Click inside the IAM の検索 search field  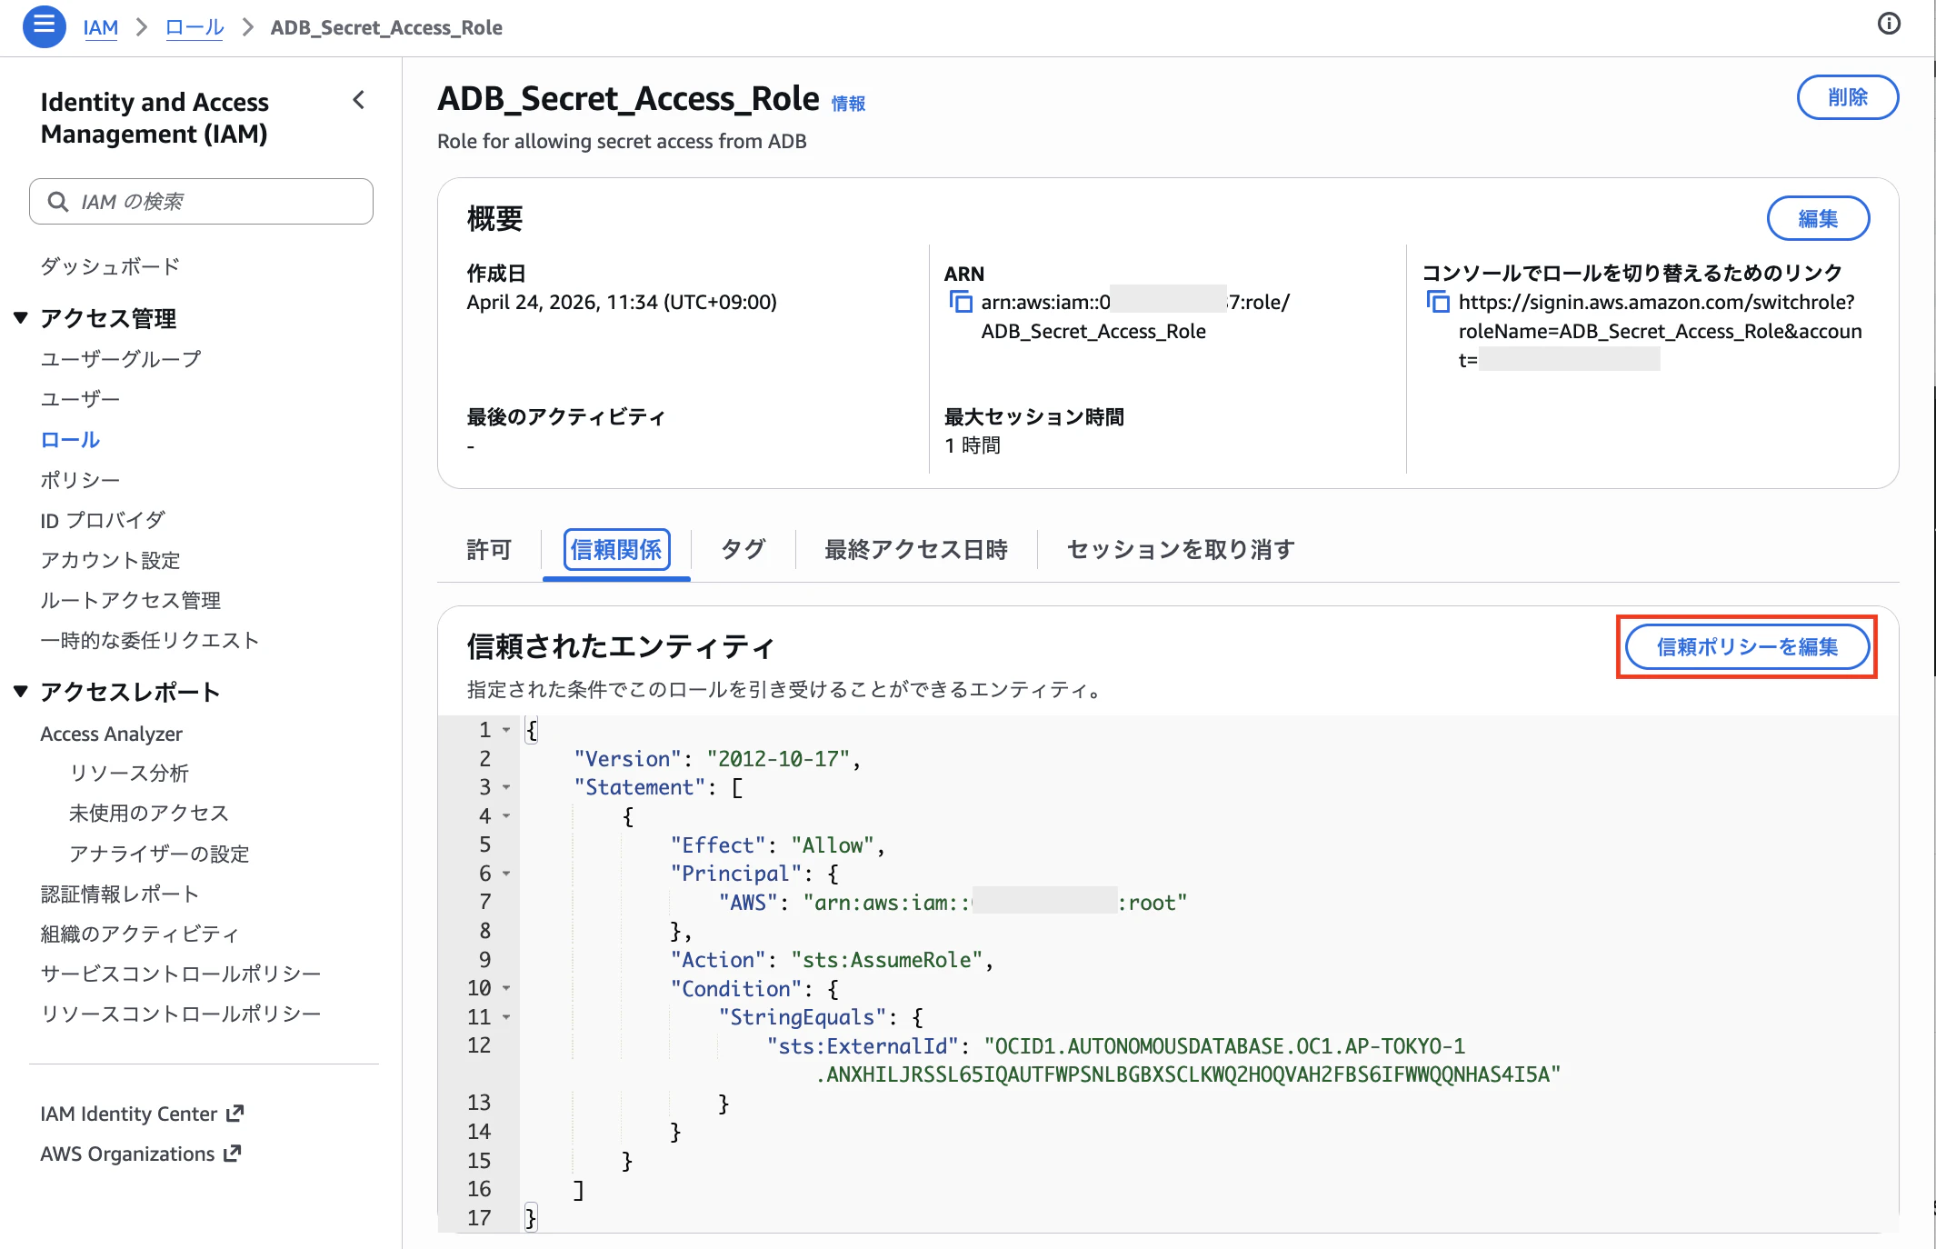coord(200,201)
